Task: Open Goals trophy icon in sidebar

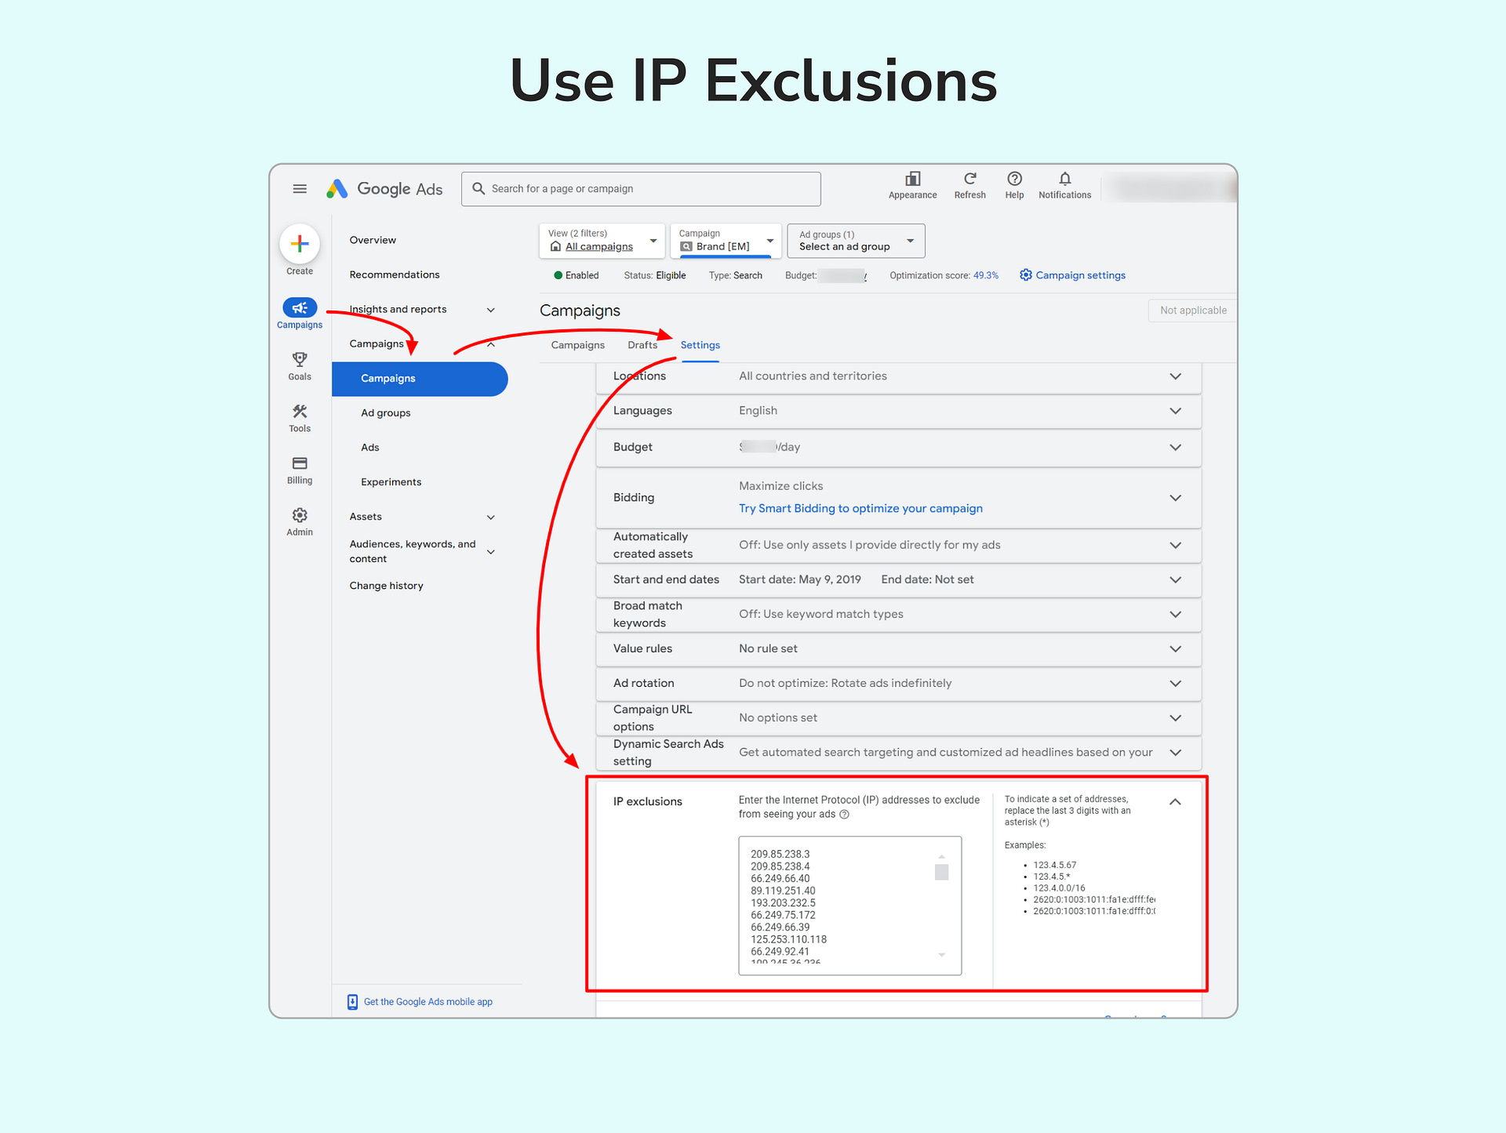Action: [300, 360]
